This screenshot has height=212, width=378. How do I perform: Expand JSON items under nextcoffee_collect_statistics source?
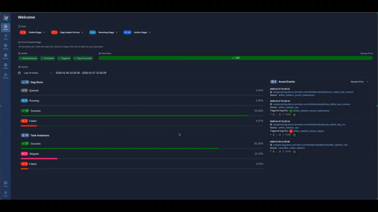tap(271, 151)
